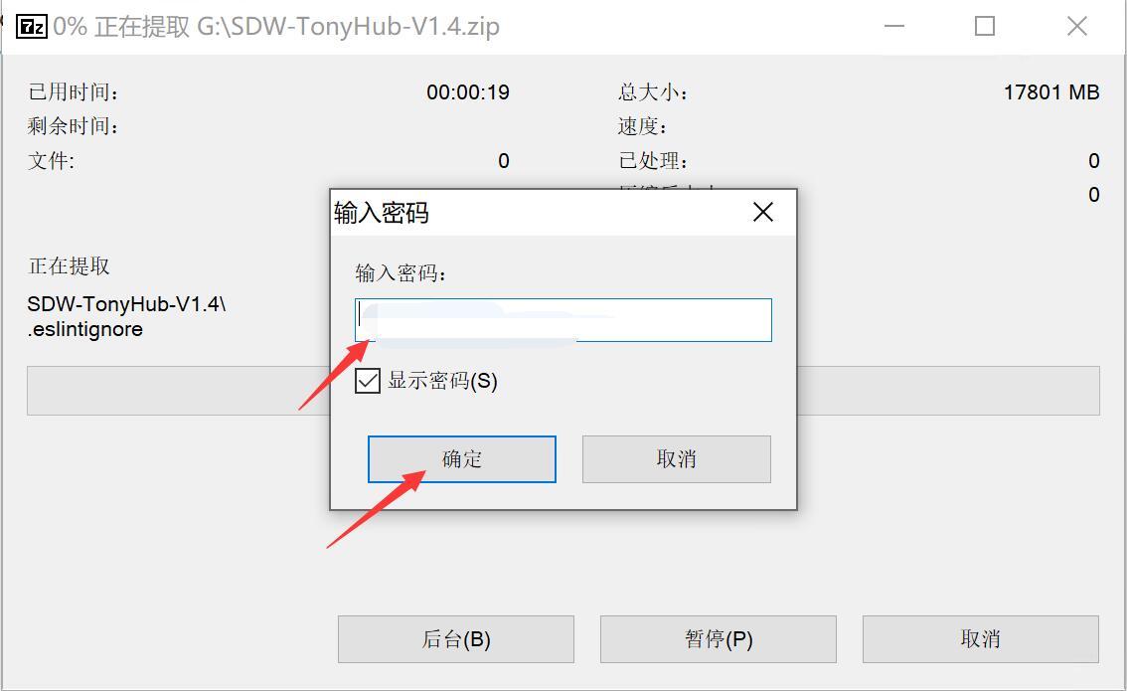Pause extraction using 暂停(P) button
Screen dimensions: 1127x691
click(718, 639)
